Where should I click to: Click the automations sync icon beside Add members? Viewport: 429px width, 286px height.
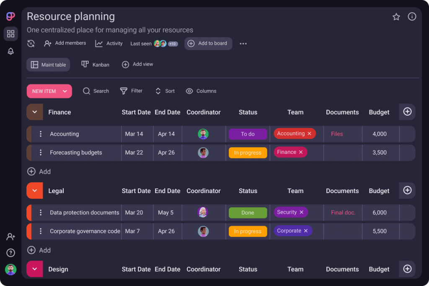pos(31,43)
